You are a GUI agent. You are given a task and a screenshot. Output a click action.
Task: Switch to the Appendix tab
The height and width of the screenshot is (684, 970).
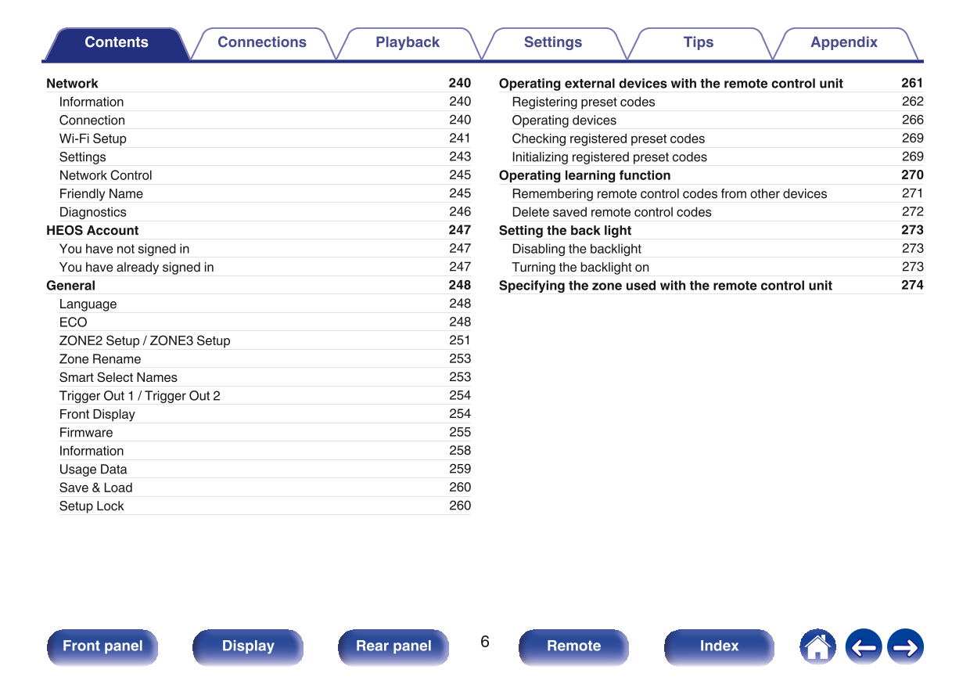(843, 43)
